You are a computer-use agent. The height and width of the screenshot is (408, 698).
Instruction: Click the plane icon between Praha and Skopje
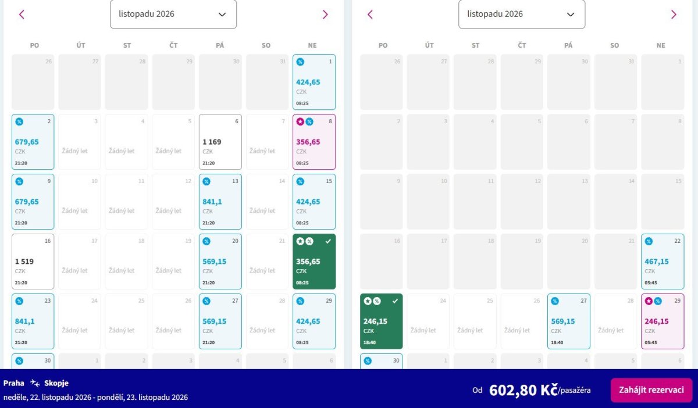coord(35,383)
